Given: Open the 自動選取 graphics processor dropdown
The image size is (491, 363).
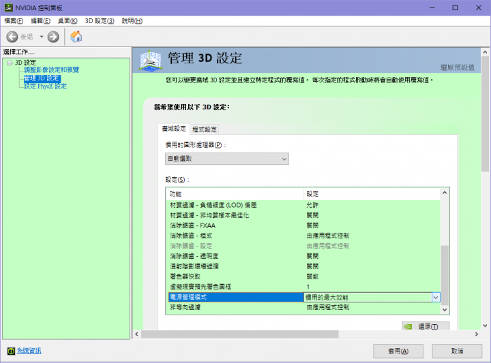Looking at the screenshot, I should 227,159.
